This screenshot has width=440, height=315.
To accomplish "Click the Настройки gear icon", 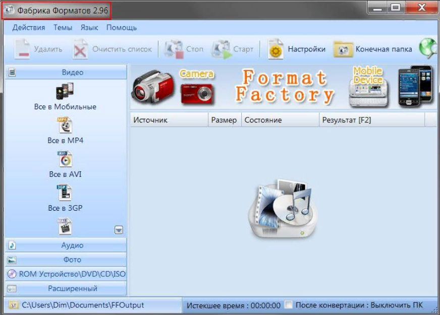I will [276, 49].
